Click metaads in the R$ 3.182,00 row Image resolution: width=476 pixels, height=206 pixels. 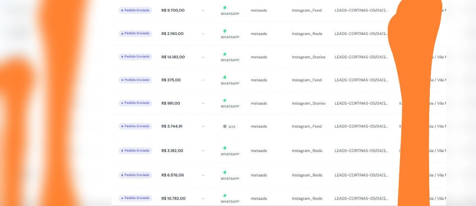[x=259, y=151]
